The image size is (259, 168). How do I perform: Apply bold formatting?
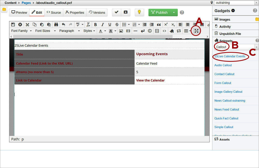96,25
